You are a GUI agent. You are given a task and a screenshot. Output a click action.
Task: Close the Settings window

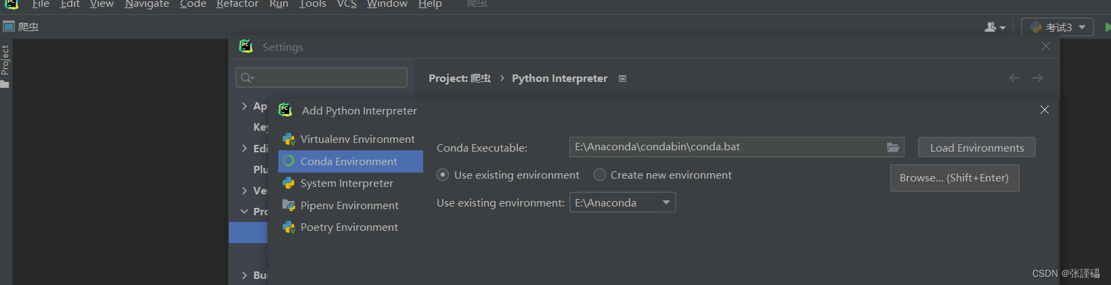(1046, 46)
